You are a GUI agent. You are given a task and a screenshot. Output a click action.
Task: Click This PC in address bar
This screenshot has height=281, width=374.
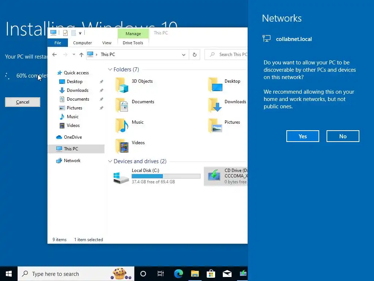(x=108, y=55)
